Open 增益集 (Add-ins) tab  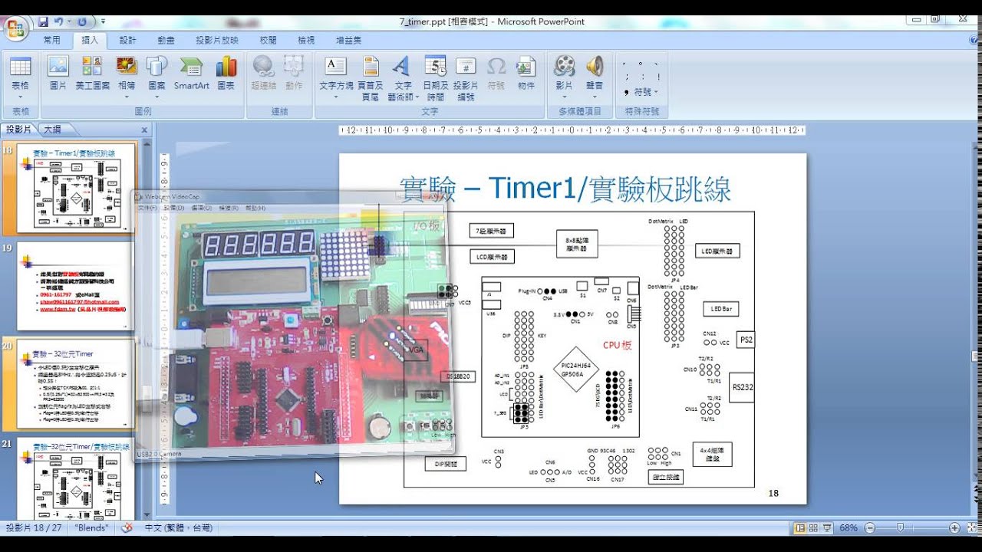pyautogui.click(x=349, y=41)
